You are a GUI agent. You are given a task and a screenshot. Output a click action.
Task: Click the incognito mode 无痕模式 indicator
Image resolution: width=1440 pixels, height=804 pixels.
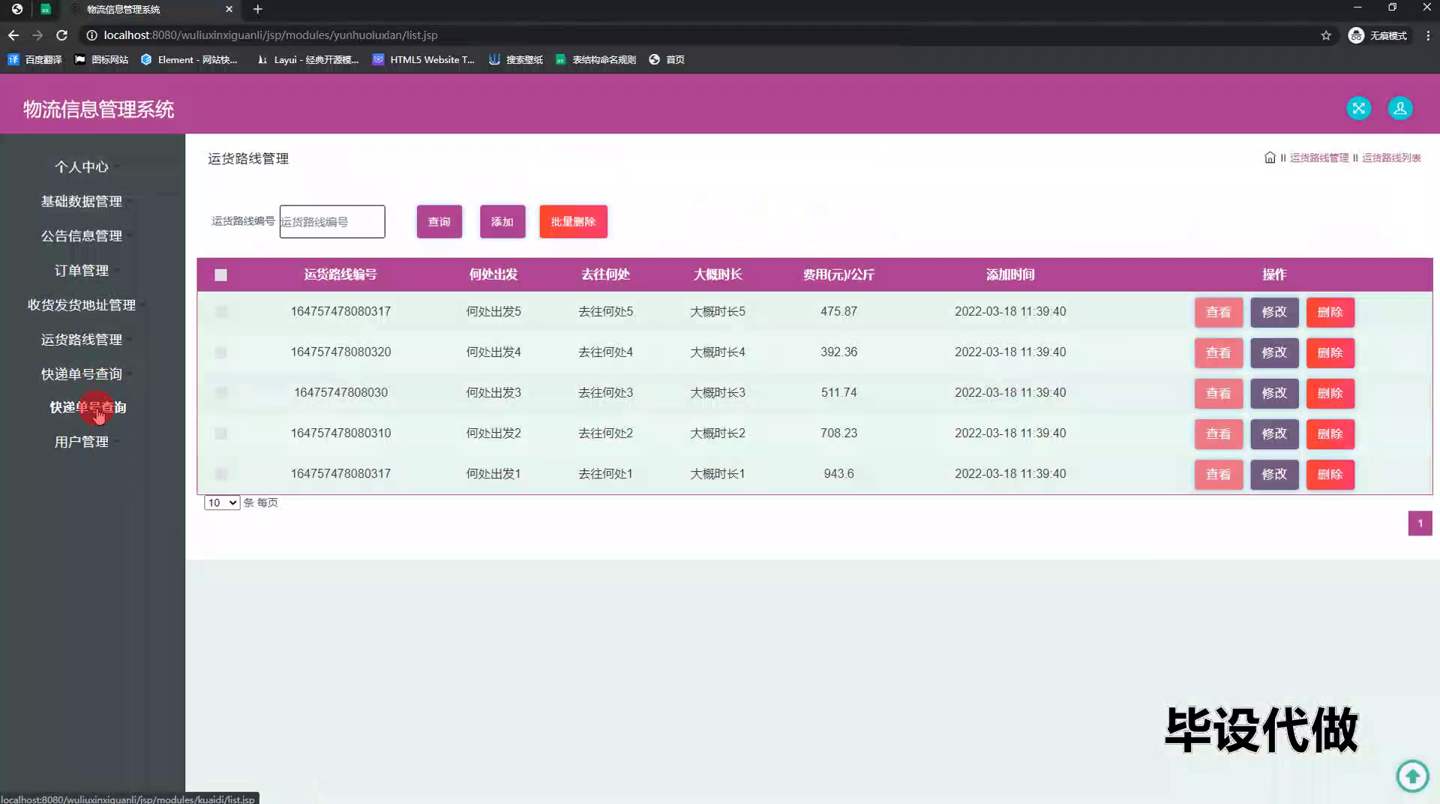(1378, 35)
